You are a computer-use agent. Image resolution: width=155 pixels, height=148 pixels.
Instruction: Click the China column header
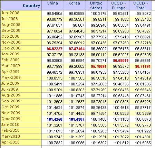[x=52, y=5]
